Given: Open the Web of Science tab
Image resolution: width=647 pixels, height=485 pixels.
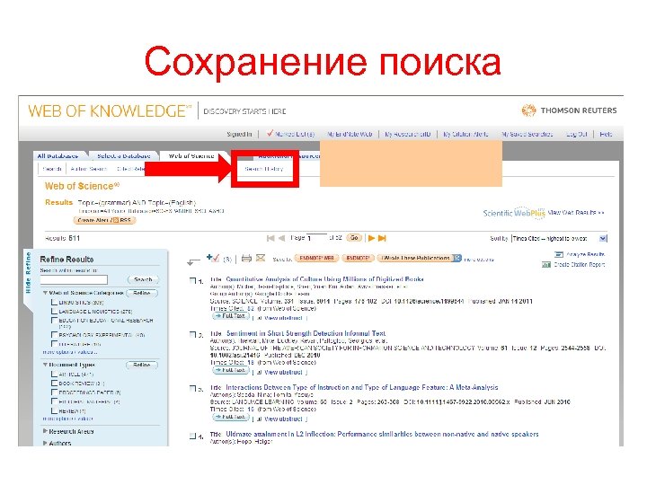Looking at the screenshot, I should [x=191, y=156].
